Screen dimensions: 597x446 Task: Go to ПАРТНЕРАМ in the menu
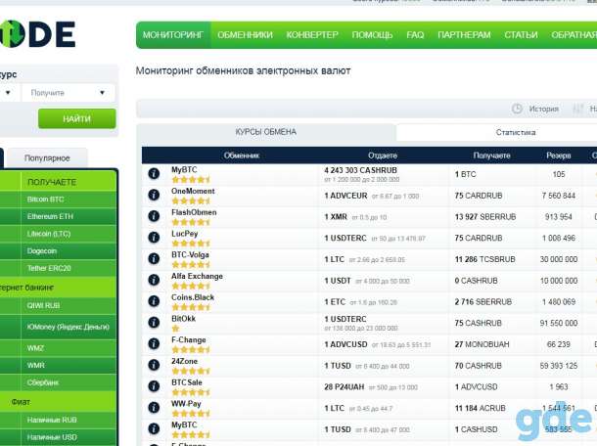464,35
